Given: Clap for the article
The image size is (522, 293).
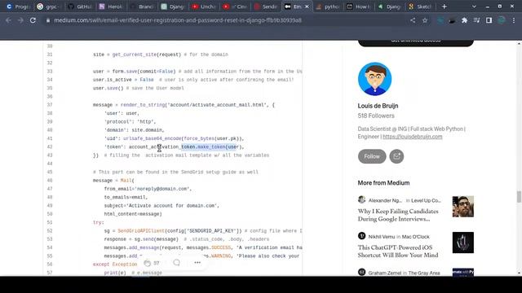Looking at the screenshot, I should click(147, 263).
